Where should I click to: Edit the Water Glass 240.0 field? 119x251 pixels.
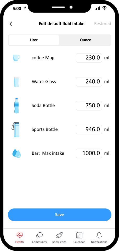pyautogui.click(x=89, y=82)
